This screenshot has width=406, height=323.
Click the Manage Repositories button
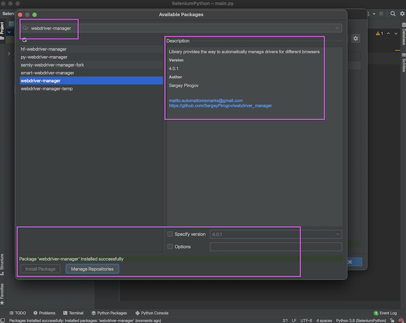coord(92,269)
